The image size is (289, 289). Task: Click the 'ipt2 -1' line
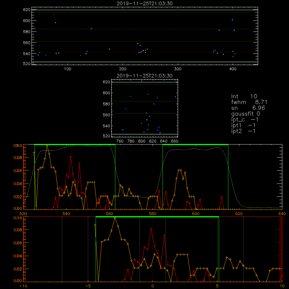pyautogui.click(x=243, y=131)
